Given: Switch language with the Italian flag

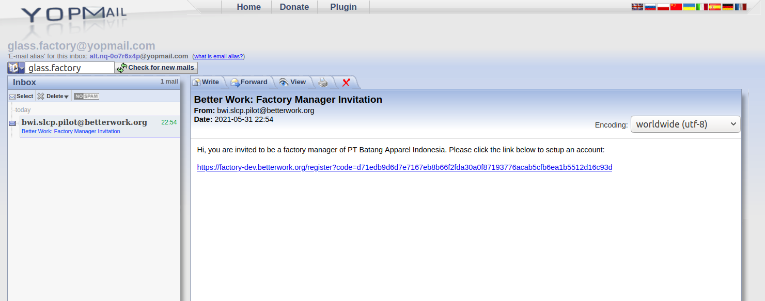Looking at the screenshot, I should point(702,7).
